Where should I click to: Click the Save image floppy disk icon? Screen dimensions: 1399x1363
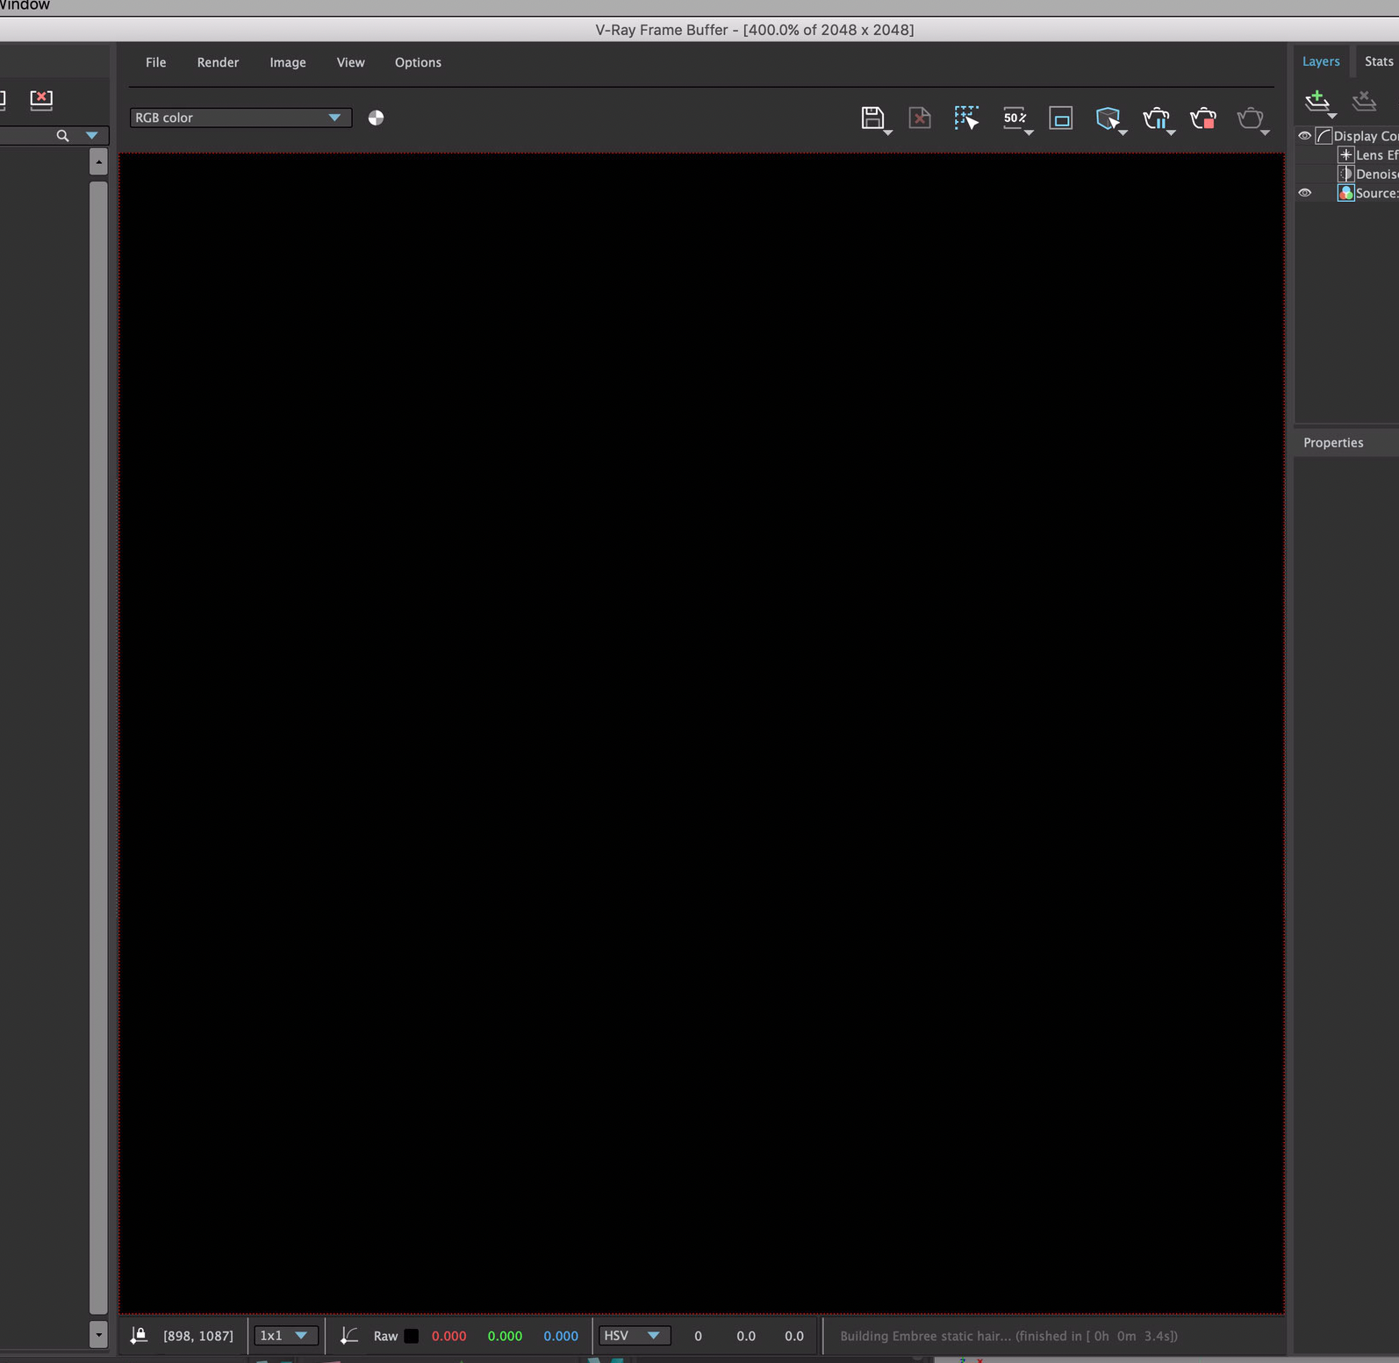tap(872, 118)
